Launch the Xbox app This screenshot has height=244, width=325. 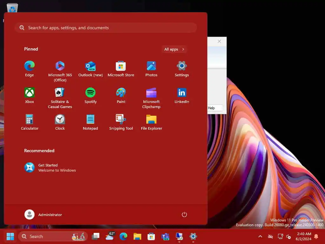click(x=30, y=96)
